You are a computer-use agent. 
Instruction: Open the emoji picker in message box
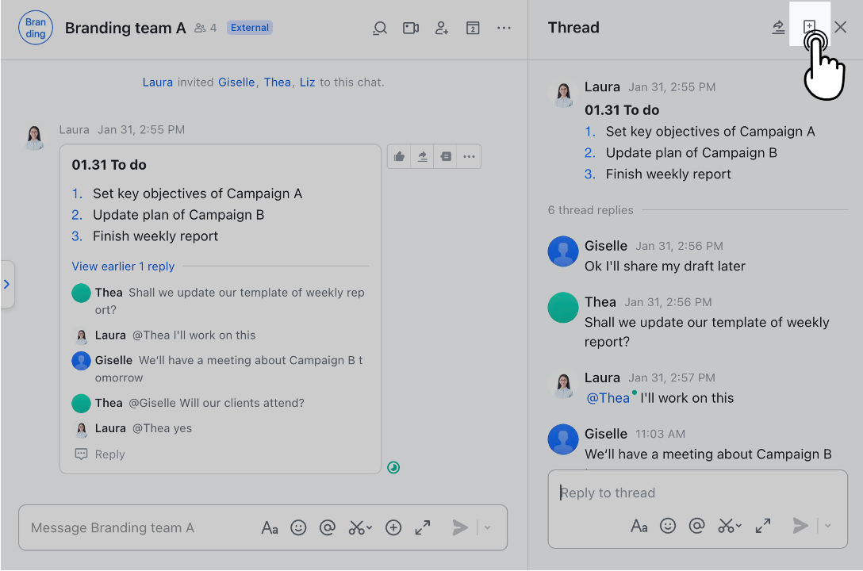[299, 527]
